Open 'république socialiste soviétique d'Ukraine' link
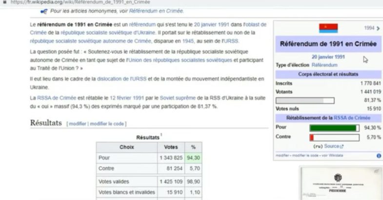 click(108, 33)
